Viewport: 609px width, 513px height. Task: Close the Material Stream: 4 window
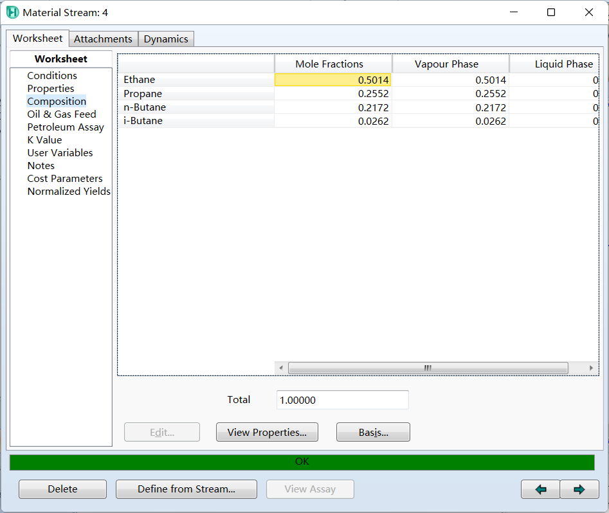[x=588, y=12]
